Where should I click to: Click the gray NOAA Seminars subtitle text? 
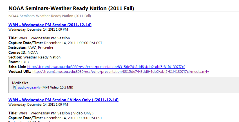pos(50,16)
